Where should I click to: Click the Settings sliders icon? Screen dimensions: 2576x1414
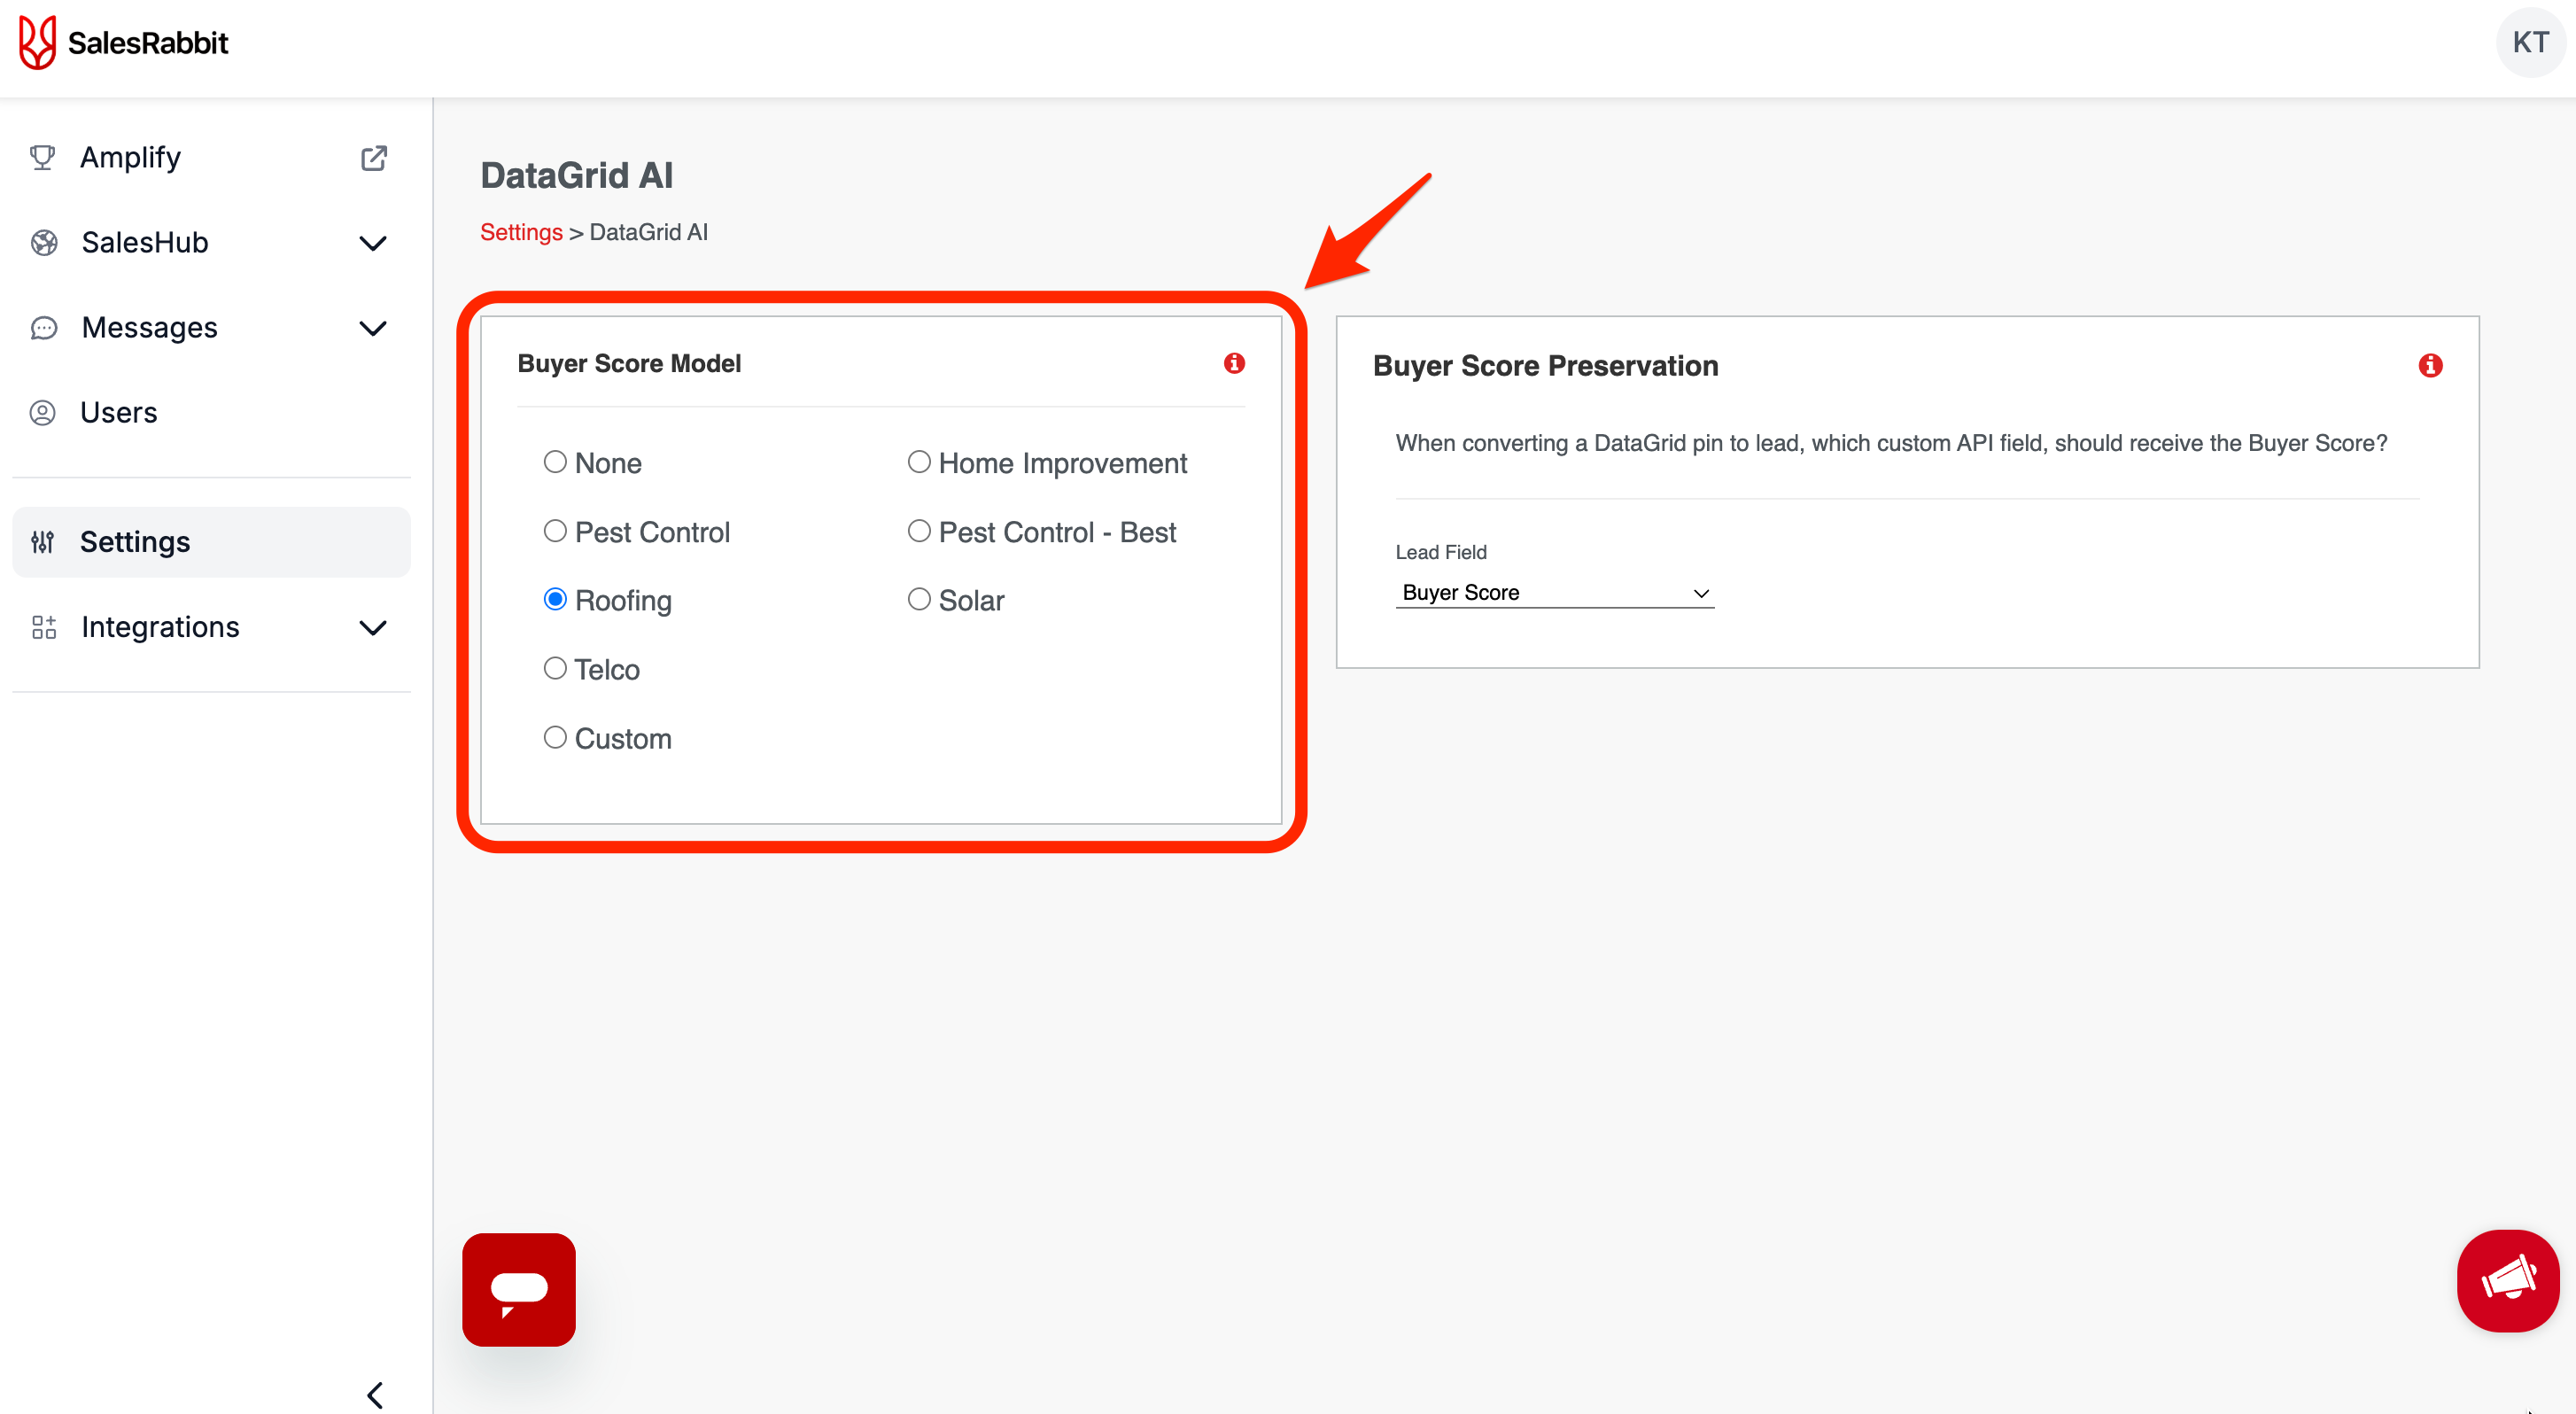(42, 542)
